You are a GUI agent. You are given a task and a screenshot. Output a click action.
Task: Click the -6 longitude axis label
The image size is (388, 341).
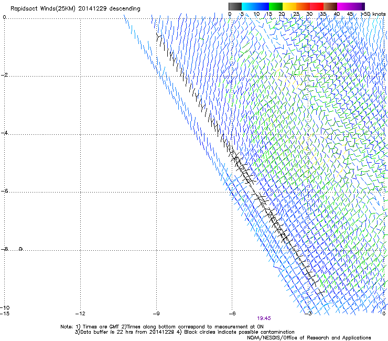232,314
